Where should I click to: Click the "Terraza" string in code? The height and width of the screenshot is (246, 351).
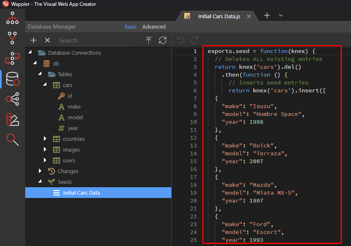pyautogui.click(x=268, y=154)
